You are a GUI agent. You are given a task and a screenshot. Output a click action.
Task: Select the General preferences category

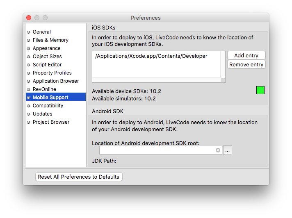pos(42,32)
